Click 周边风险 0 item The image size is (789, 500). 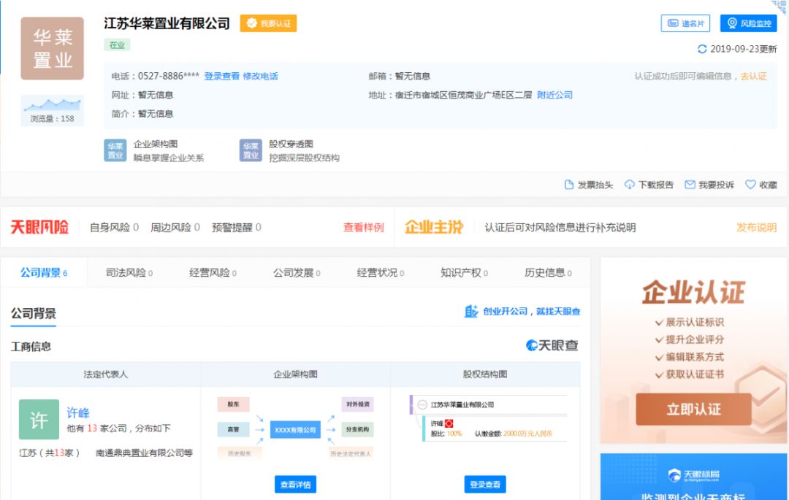click(175, 227)
